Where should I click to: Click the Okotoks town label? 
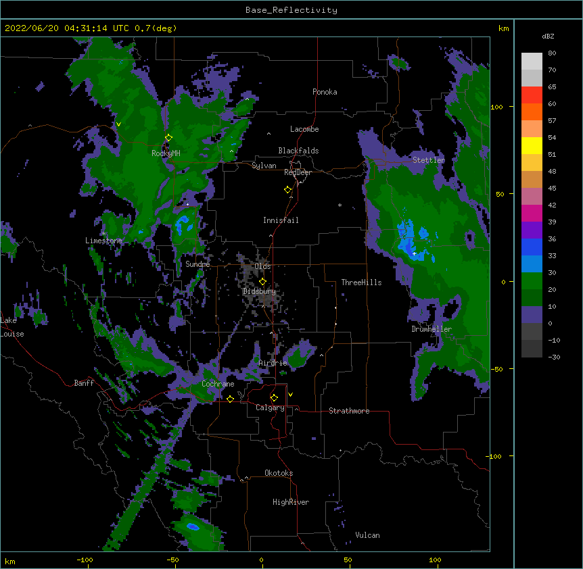(x=279, y=473)
